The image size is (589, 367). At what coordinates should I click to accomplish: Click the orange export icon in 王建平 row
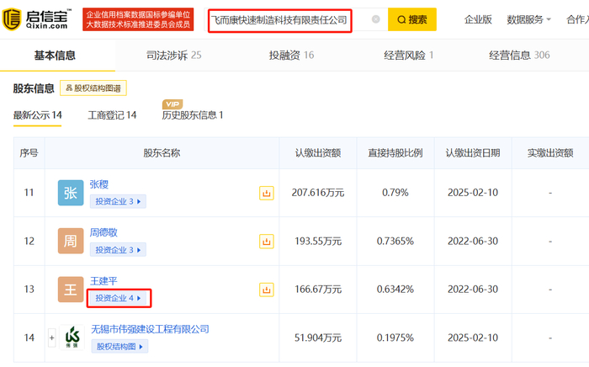point(267,290)
